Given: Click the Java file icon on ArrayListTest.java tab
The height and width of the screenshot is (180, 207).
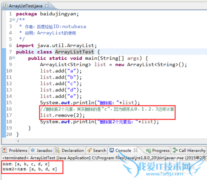Looking at the screenshot, I should click(5, 6).
